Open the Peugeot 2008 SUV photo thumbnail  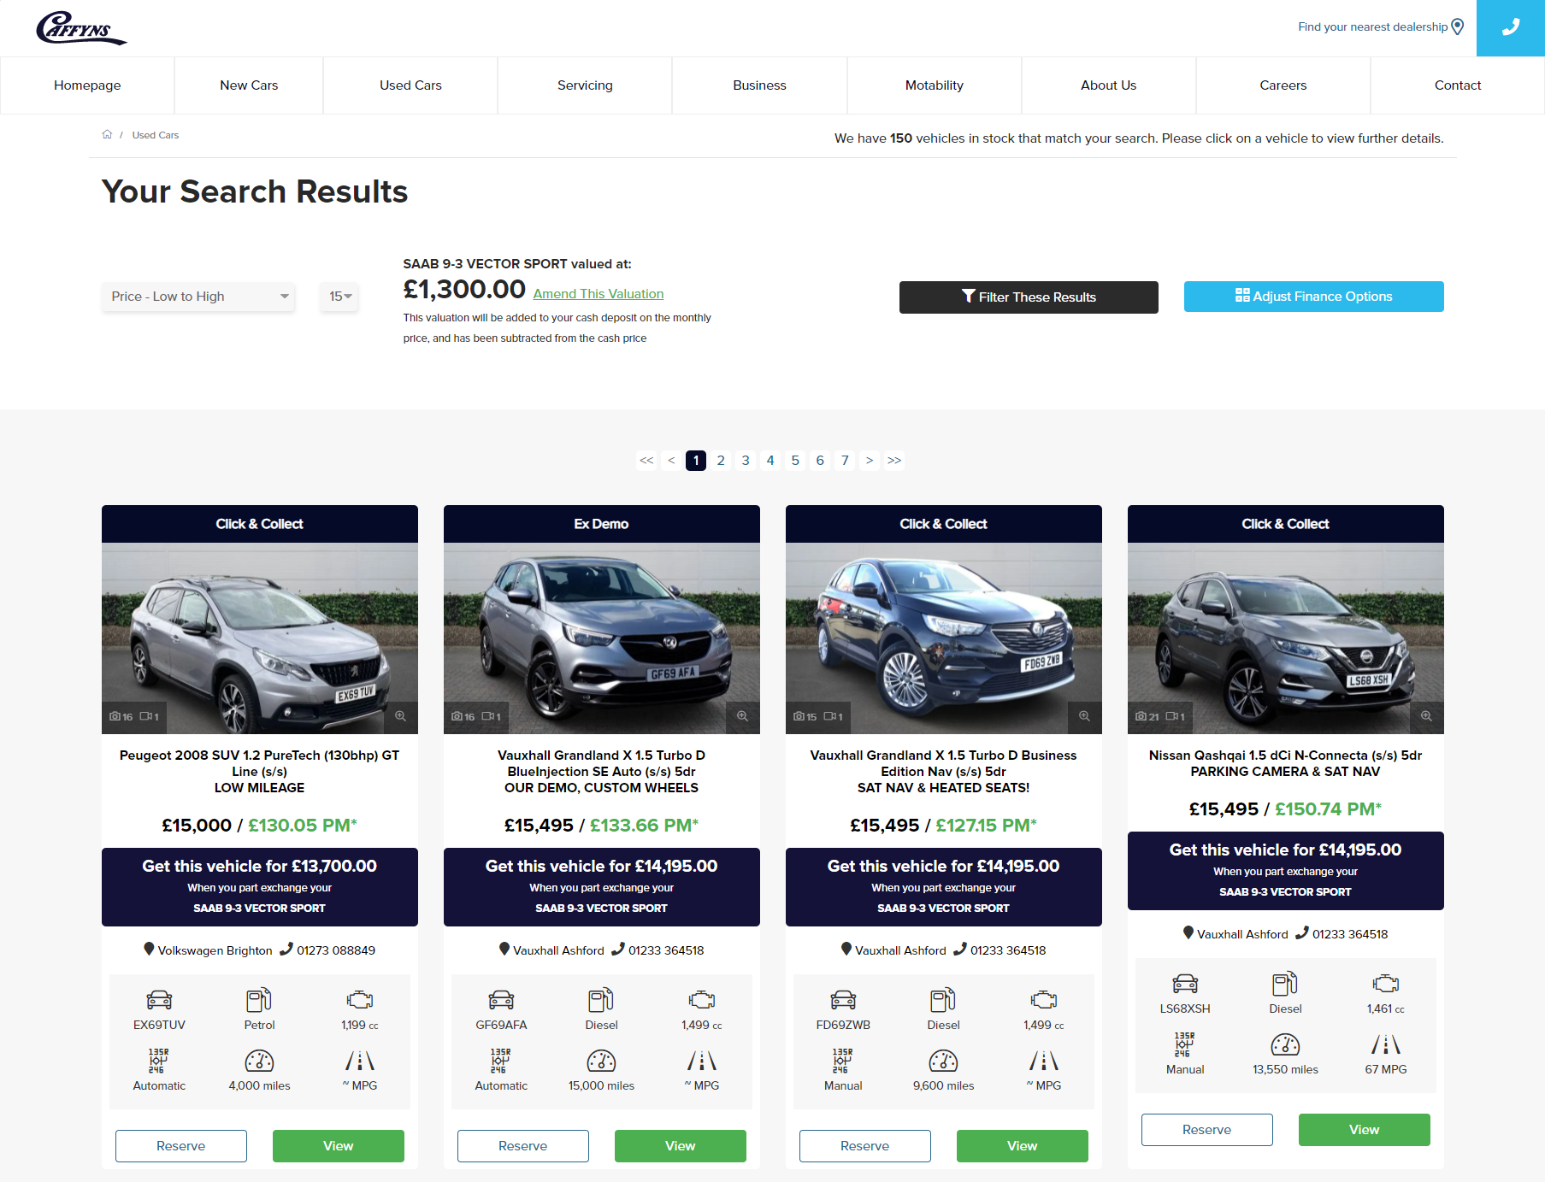260,638
